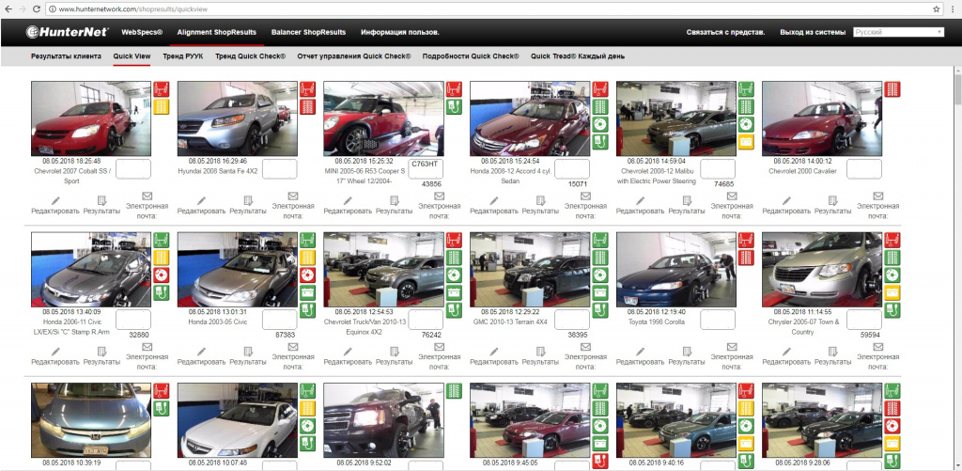
Task: Click the page's vertical scrollbar thumb
Action: [957, 90]
